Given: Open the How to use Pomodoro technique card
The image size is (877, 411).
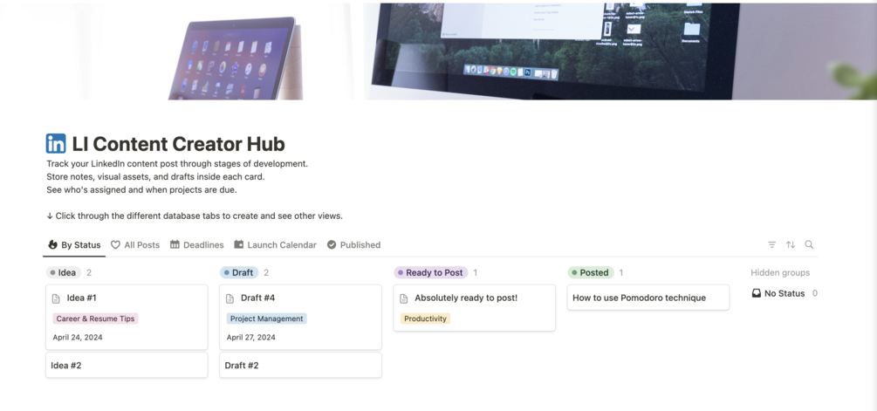Looking at the screenshot, I should click(648, 298).
